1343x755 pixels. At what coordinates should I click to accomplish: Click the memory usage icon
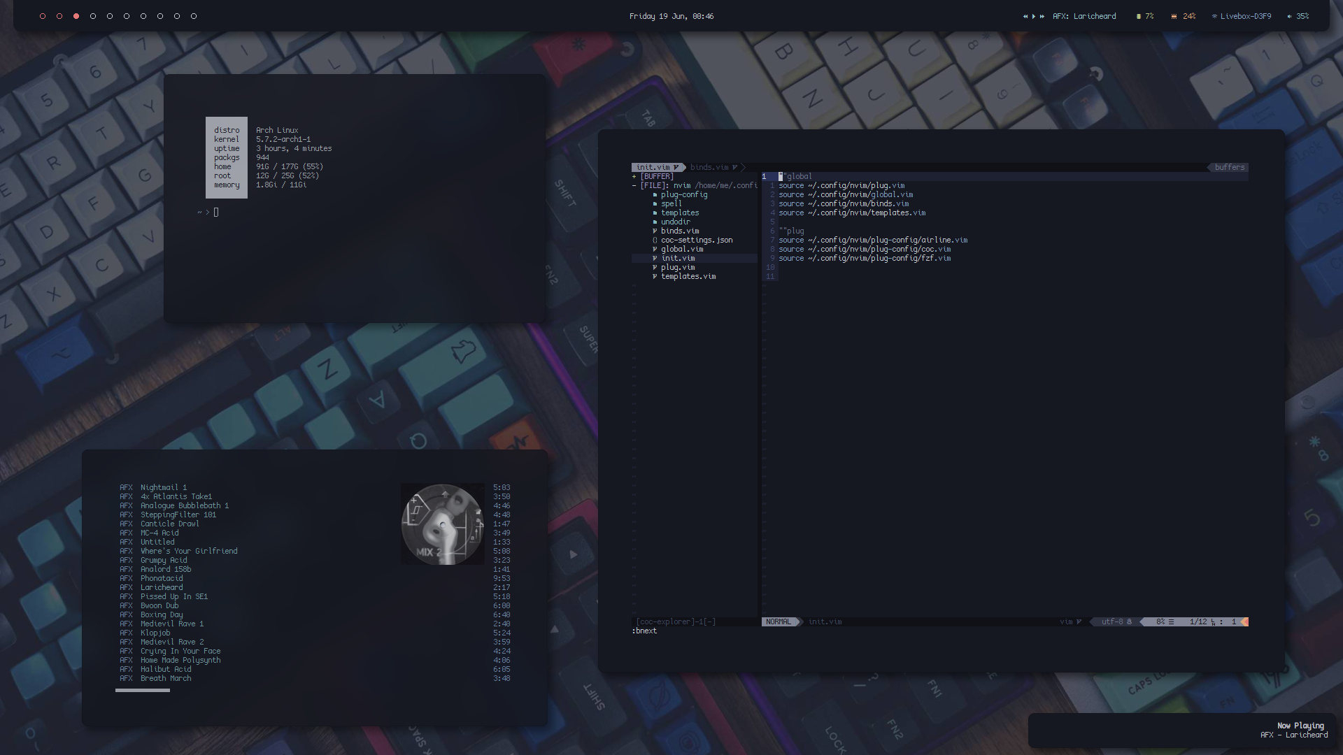1174,16
